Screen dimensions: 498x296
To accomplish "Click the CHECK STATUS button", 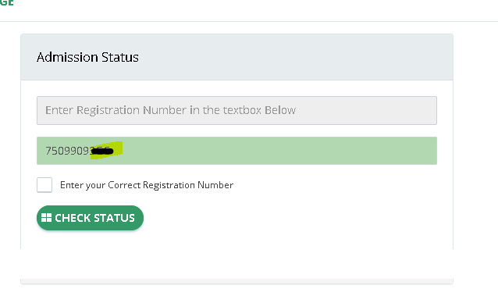I will 91,218.
